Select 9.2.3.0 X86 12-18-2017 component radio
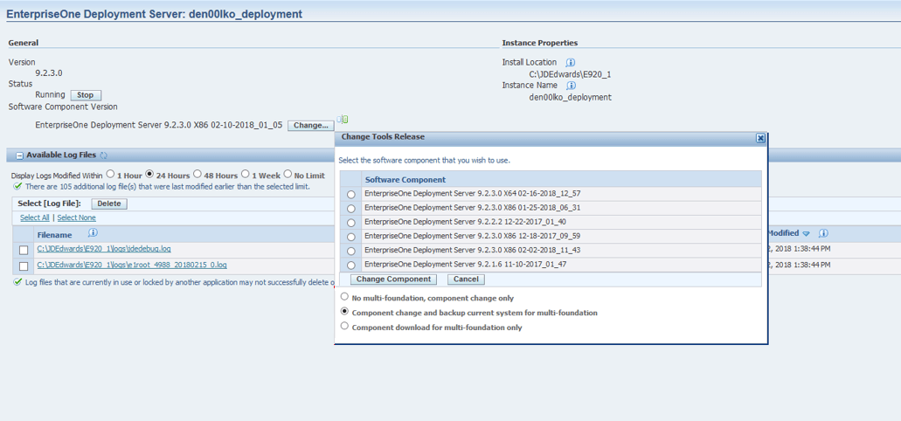 pyautogui.click(x=351, y=238)
